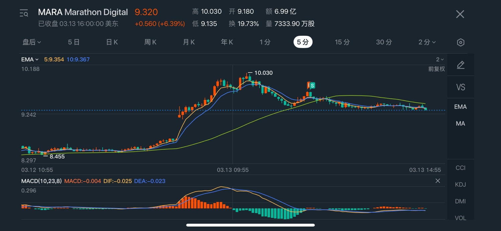Toggle the KDJ sub-indicator
This screenshot has width=501, height=231.
pos(461,185)
